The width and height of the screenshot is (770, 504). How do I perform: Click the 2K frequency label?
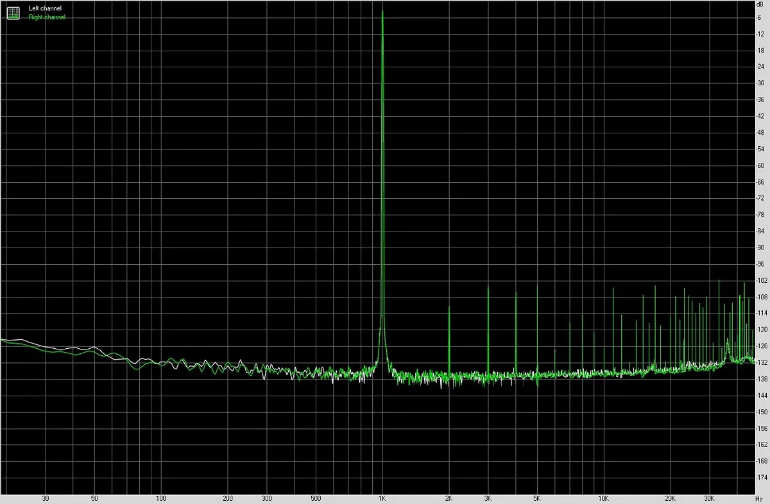coord(449,498)
